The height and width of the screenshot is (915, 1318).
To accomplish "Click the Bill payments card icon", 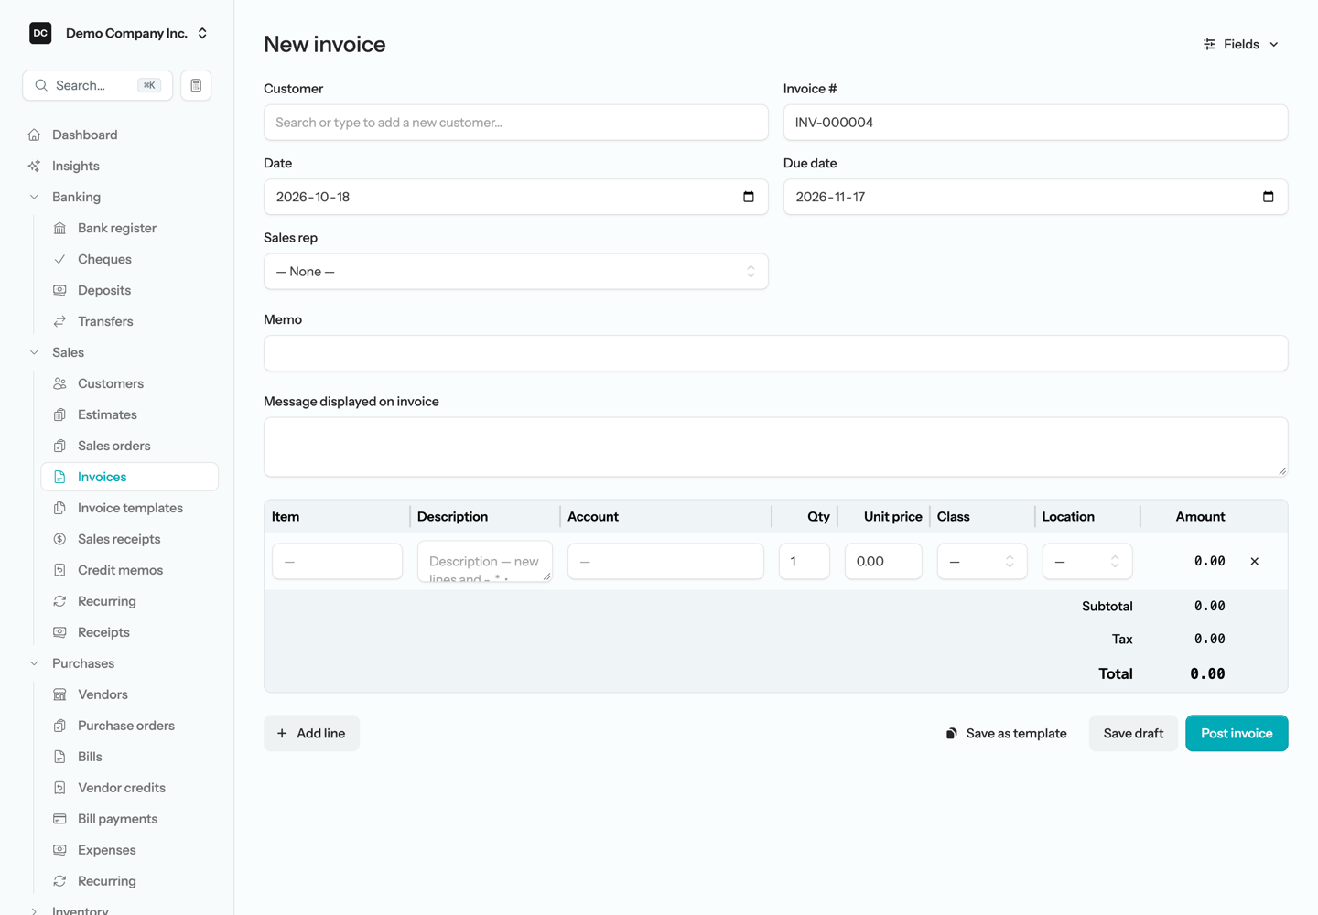I will (59, 819).
